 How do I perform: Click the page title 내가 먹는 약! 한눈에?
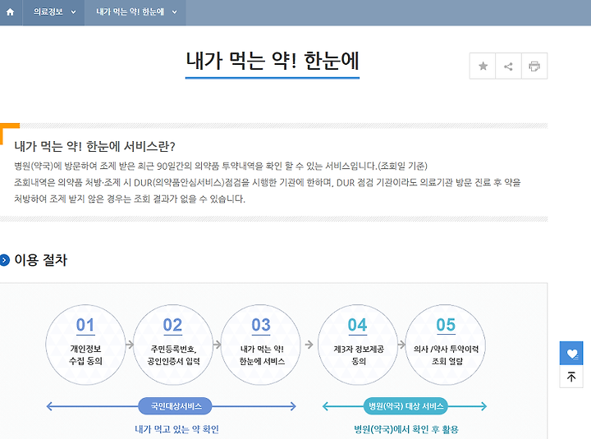click(x=273, y=61)
